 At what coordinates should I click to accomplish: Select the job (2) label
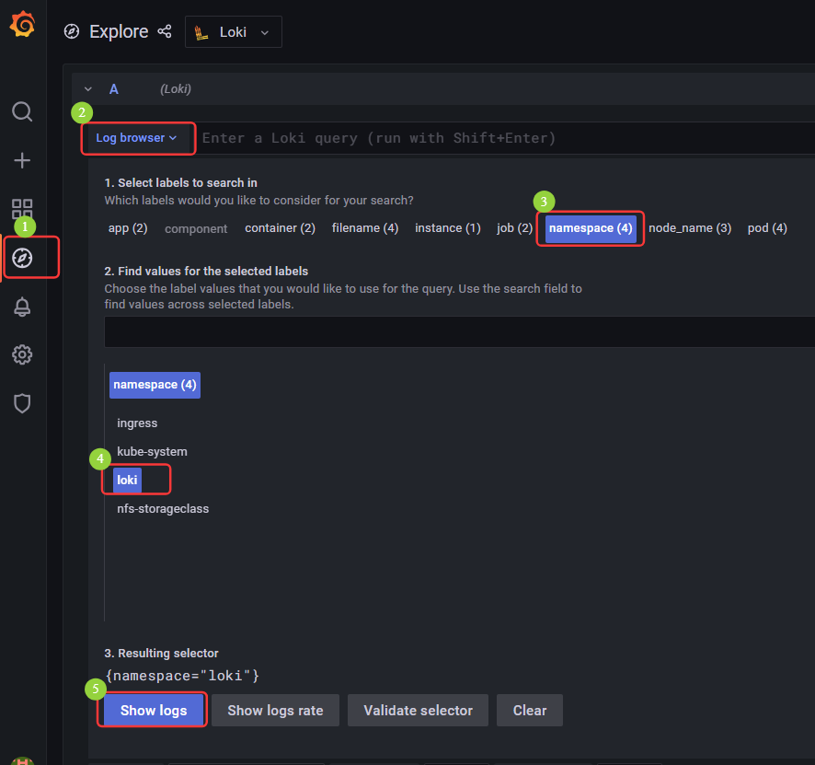pyautogui.click(x=514, y=228)
